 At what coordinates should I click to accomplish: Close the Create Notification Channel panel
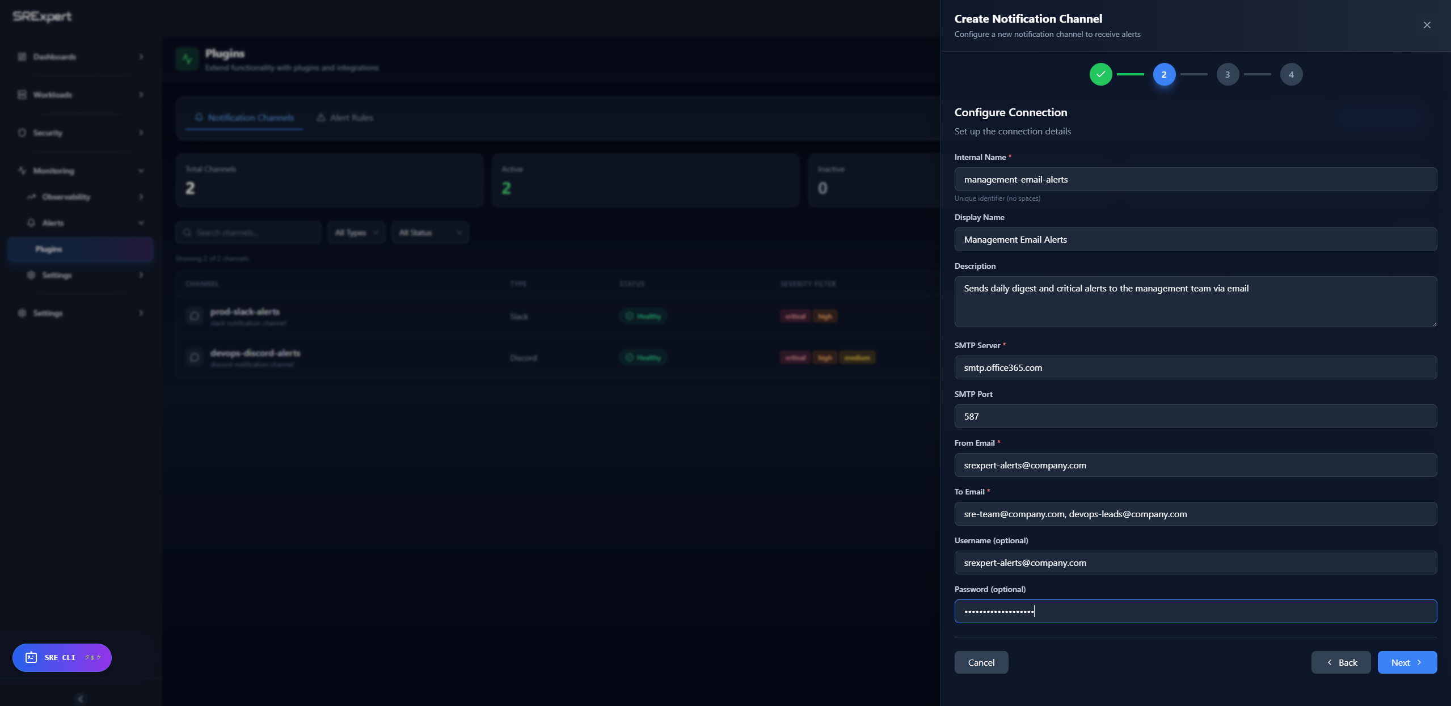[1427, 25]
